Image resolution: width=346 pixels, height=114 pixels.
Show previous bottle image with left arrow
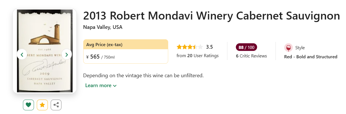point(22,54)
